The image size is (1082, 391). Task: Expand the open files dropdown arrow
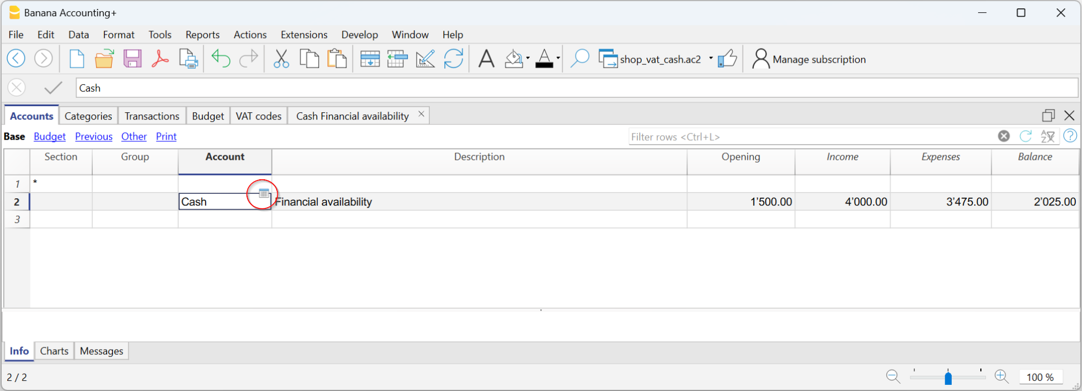711,58
